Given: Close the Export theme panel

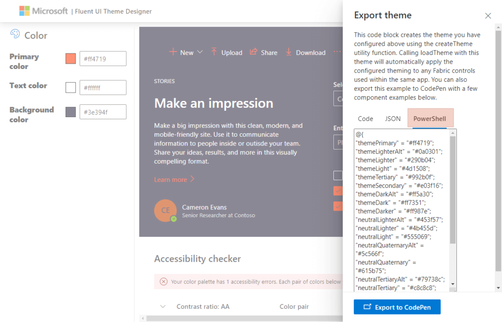Looking at the screenshot, I should tap(488, 16).
